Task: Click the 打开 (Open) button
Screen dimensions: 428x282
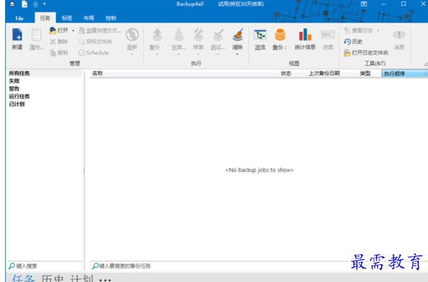Action: click(x=59, y=30)
